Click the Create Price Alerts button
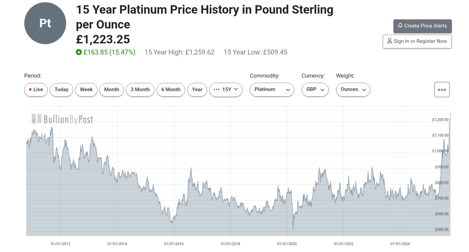 click(x=422, y=26)
